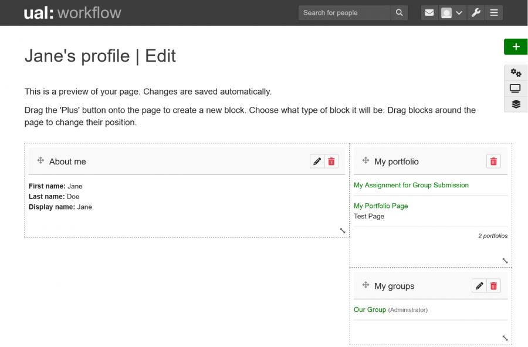The height and width of the screenshot is (347, 528).
Task: Click the move handle on the My groups block
Action: point(365,286)
